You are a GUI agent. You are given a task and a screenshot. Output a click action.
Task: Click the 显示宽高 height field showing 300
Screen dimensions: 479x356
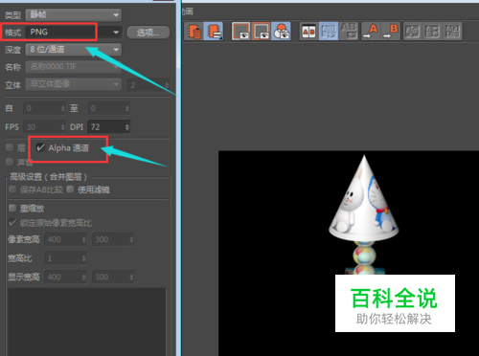pos(113,277)
